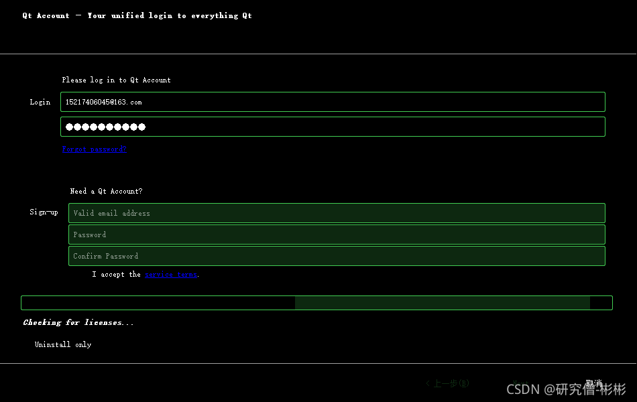This screenshot has height=402, width=637.
Task: Open the service terms link
Action: [171, 275]
